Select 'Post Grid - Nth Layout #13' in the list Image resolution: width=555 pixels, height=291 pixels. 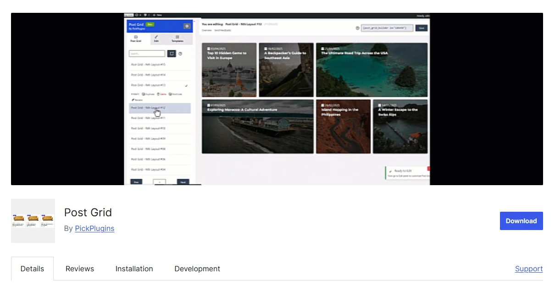160,85
